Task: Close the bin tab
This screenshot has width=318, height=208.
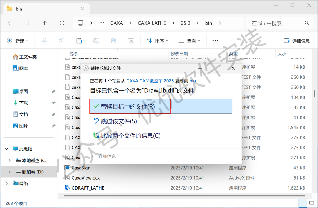Action: click(x=82, y=9)
